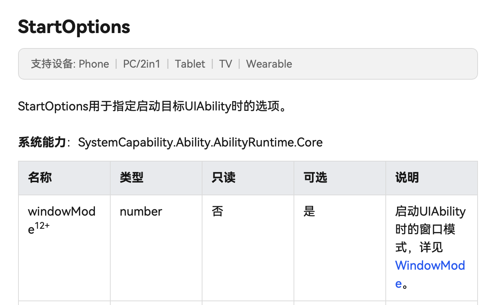Click the 名称 column header

pyautogui.click(x=40, y=178)
